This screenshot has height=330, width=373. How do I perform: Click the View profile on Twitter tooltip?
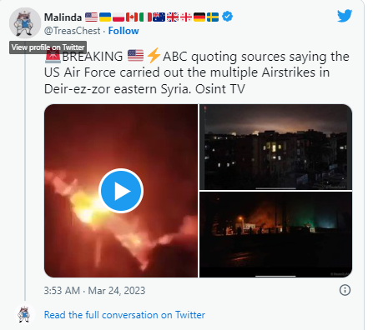[x=48, y=47]
